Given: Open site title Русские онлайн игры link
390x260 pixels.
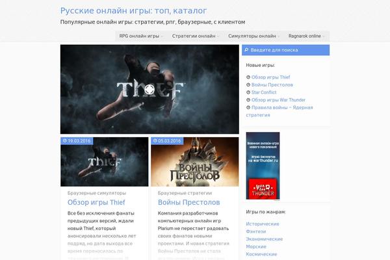Looking at the screenshot, I should pos(133,10).
